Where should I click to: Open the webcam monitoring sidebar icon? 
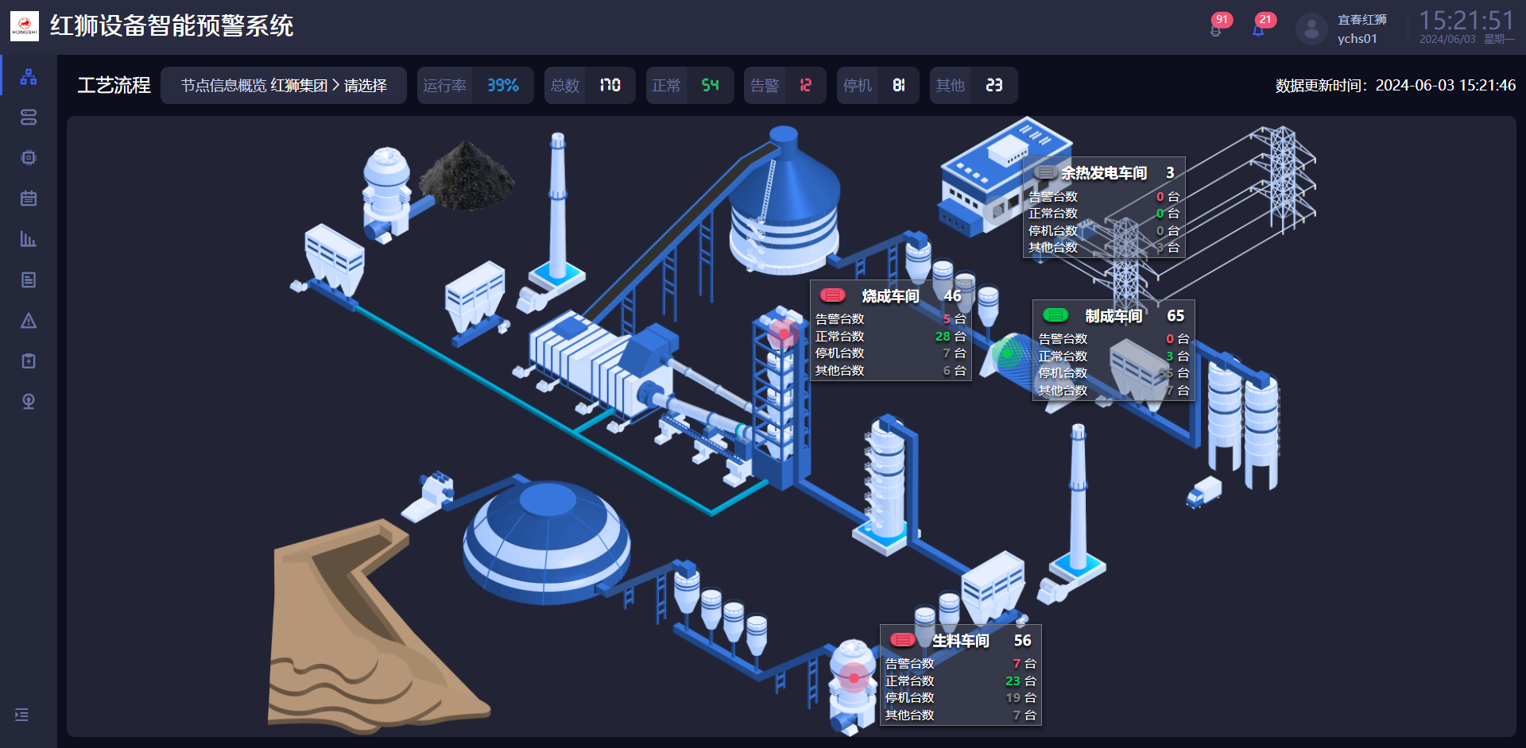pyautogui.click(x=29, y=402)
